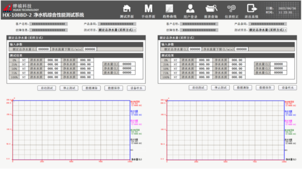Click the 用户登录 user login icon
Screen dimensions: 302x169
click(x=190, y=8)
